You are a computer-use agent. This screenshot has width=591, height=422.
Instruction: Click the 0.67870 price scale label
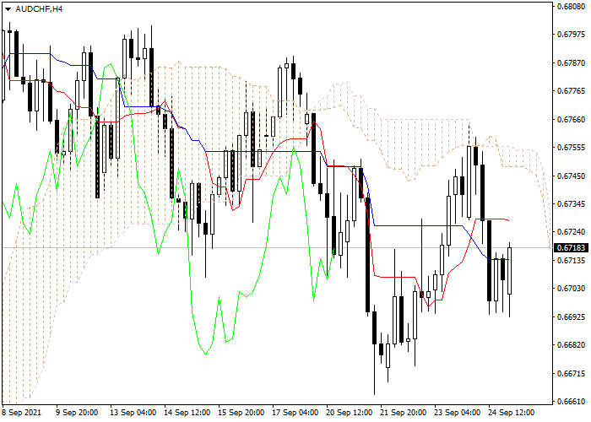572,63
